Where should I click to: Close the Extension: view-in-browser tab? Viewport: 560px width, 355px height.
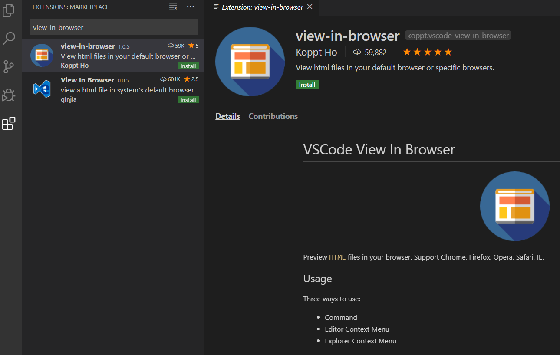(310, 7)
